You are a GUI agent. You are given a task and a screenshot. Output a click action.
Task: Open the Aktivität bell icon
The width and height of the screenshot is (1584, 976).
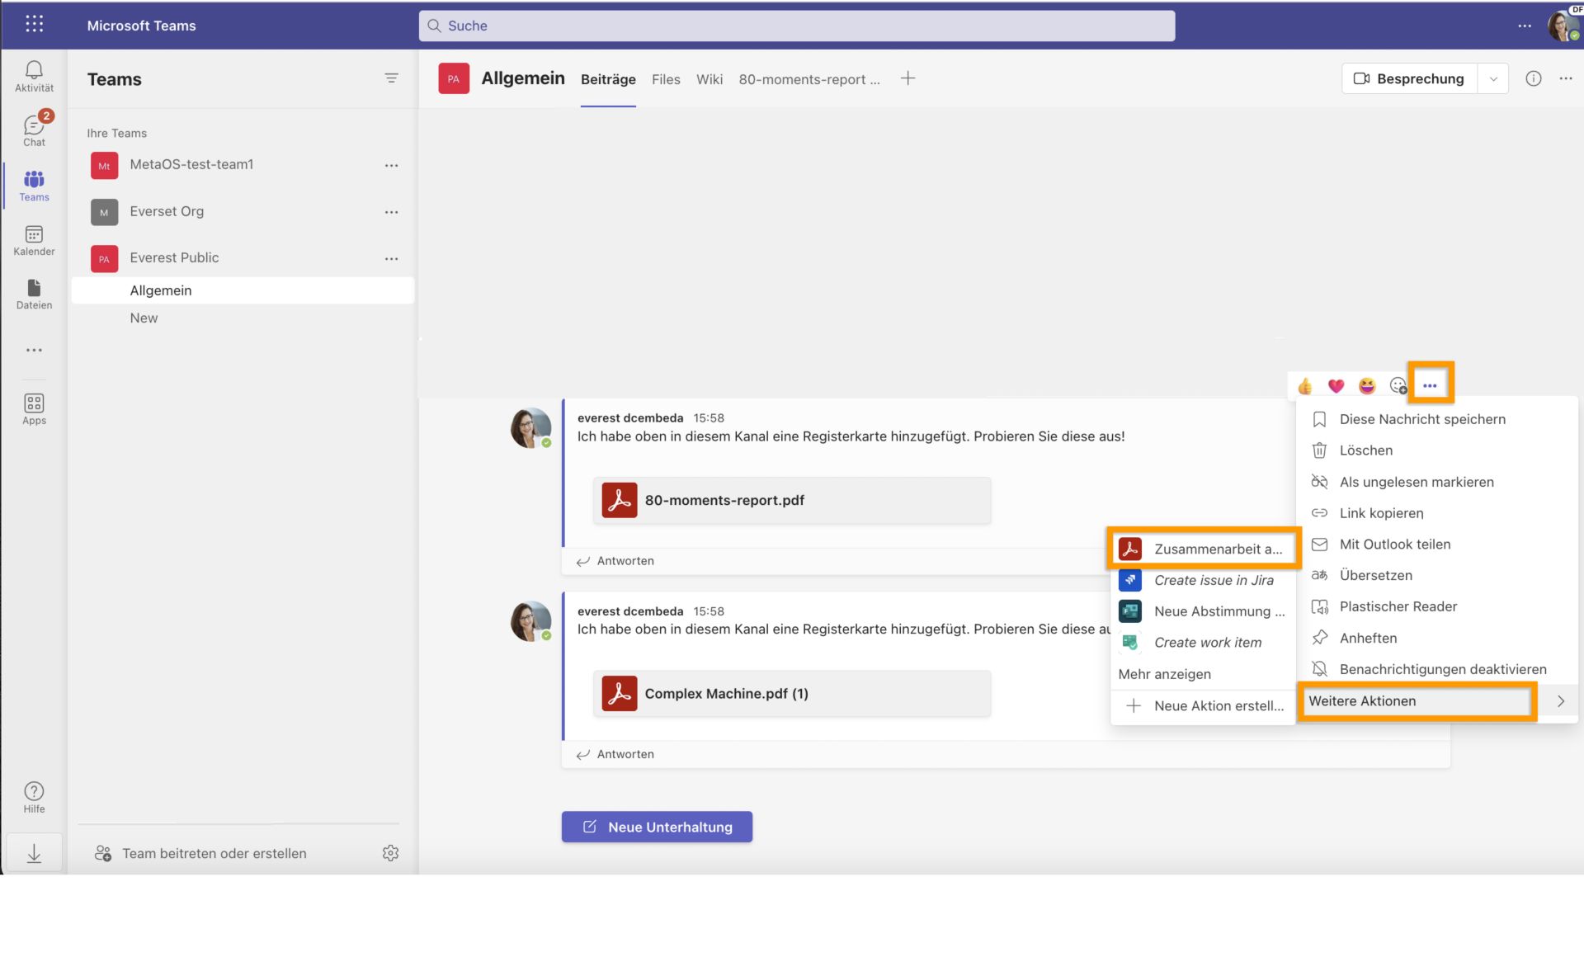(x=34, y=76)
